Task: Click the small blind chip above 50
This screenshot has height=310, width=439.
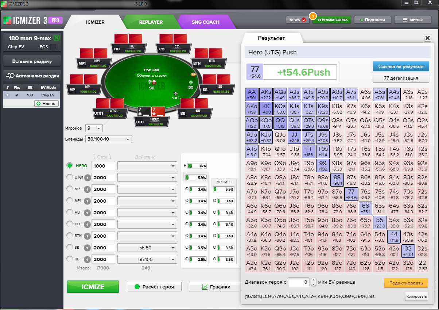Action: coord(191,82)
